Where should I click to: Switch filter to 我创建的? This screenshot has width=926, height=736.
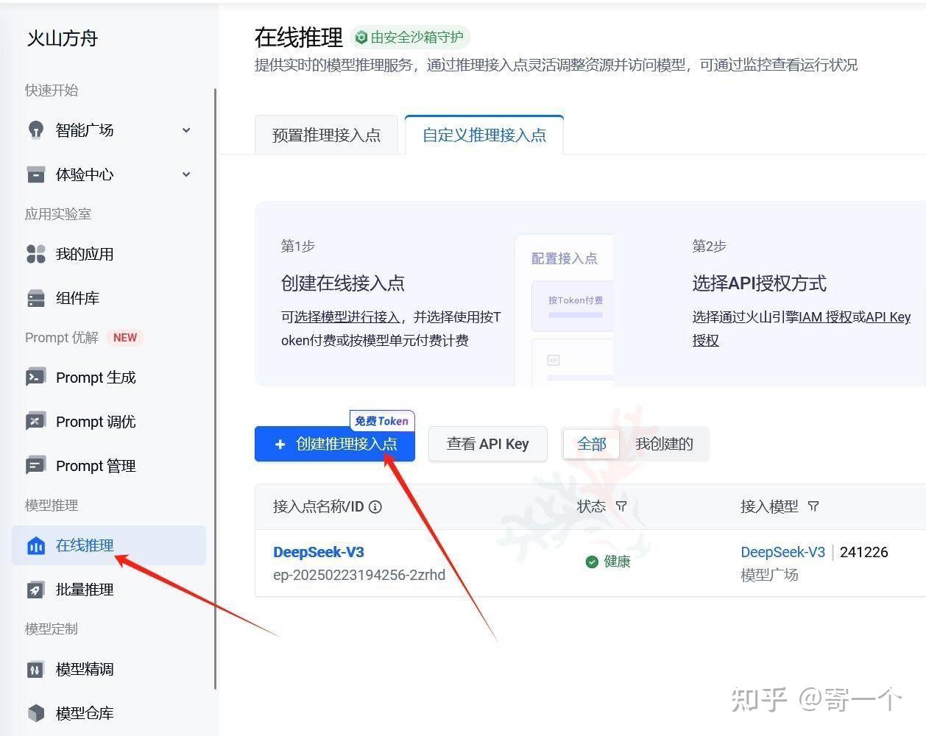point(664,444)
